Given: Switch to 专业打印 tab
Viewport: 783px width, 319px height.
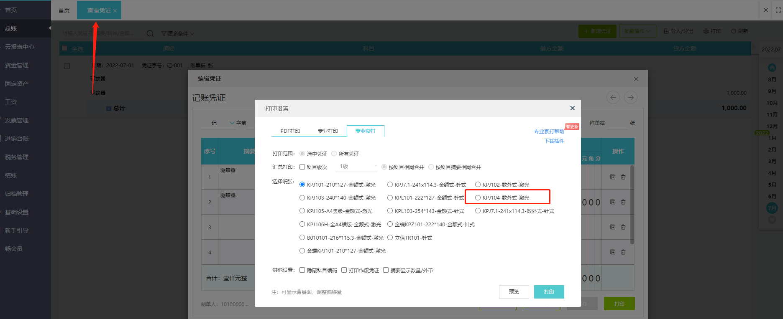Looking at the screenshot, I should (328, 131).
